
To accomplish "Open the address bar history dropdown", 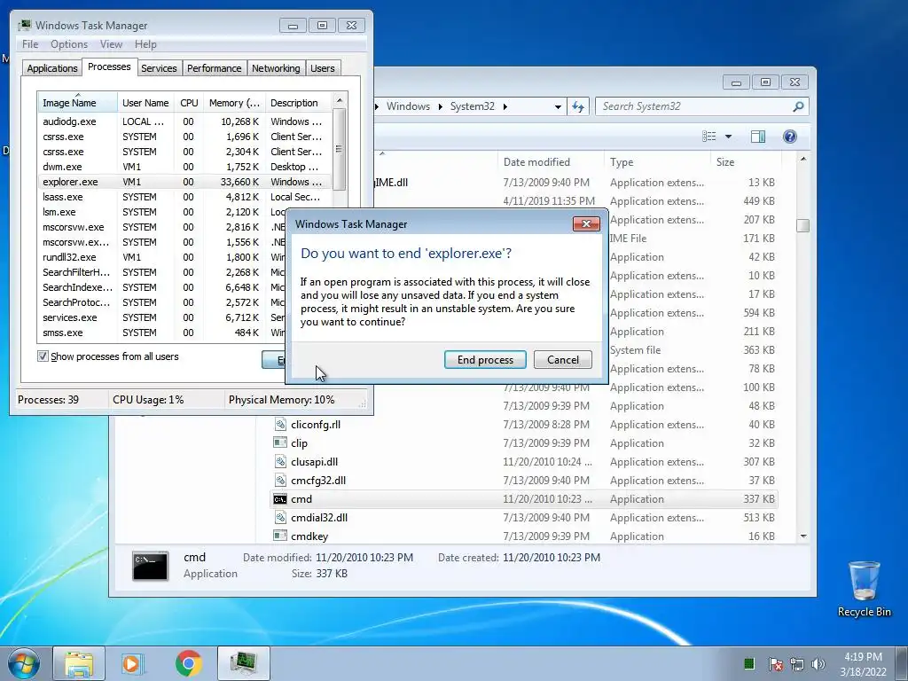I will 558,106.
